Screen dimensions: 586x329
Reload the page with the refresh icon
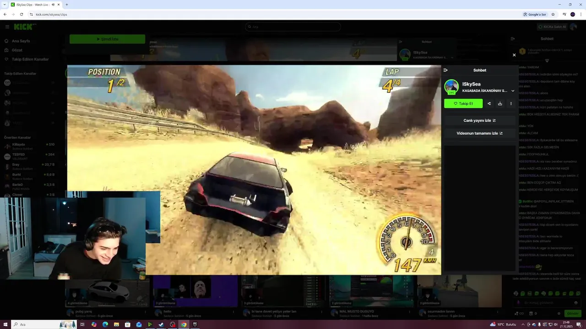click(22, 14)
